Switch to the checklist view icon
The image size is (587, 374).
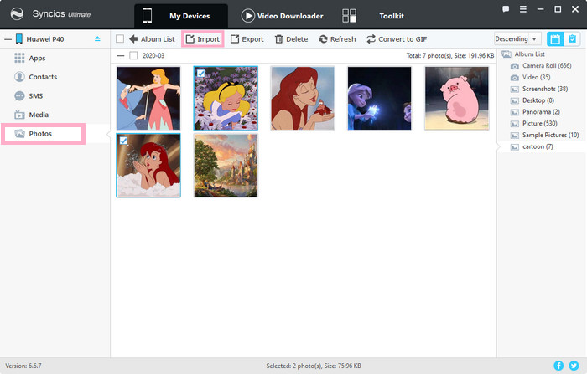[573, 38]
